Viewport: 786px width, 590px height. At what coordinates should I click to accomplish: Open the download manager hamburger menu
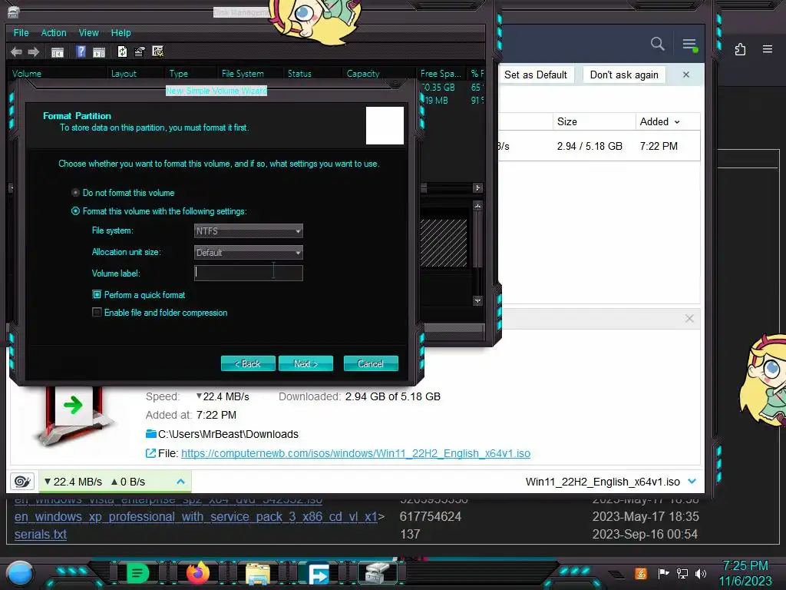click(x=690, y=45)
